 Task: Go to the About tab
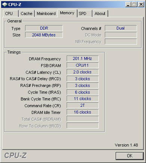pyautogui.click(x=100, y=13)
